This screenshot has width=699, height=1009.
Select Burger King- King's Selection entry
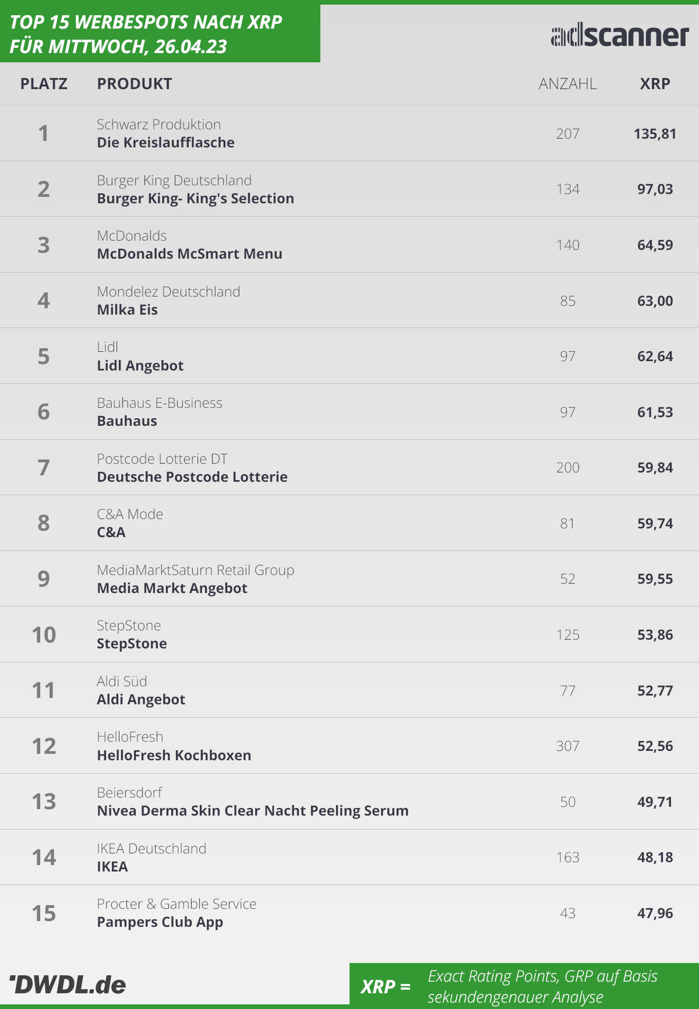coord(195,199)
